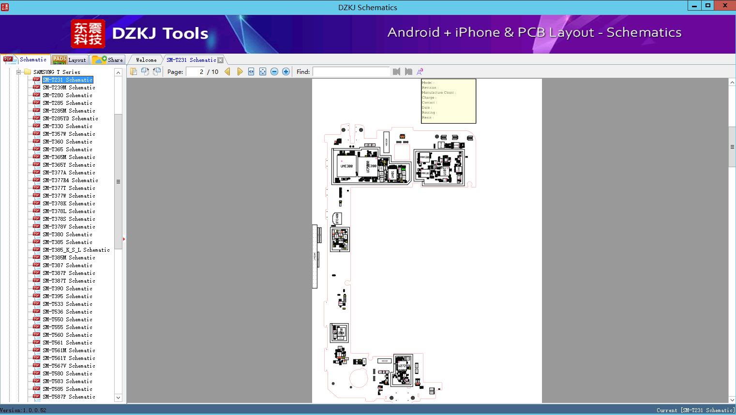This screenshot has width=736, height=415.
Task: Open SM-T285M Schematic
Action: click(69, 111)
